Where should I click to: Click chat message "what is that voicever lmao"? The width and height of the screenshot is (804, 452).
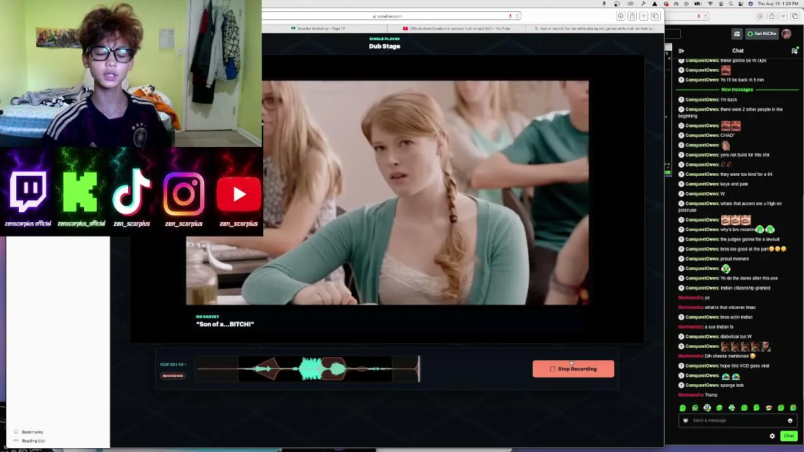coord(730,308)
